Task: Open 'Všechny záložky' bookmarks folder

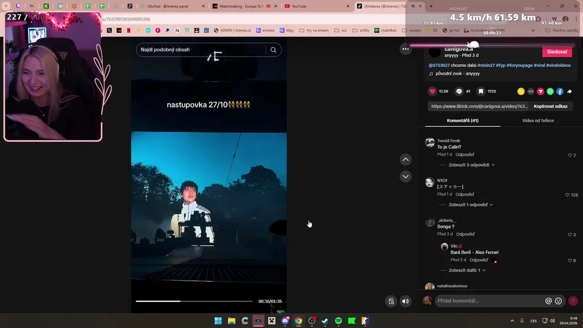Action: click(x=562, y=31)
